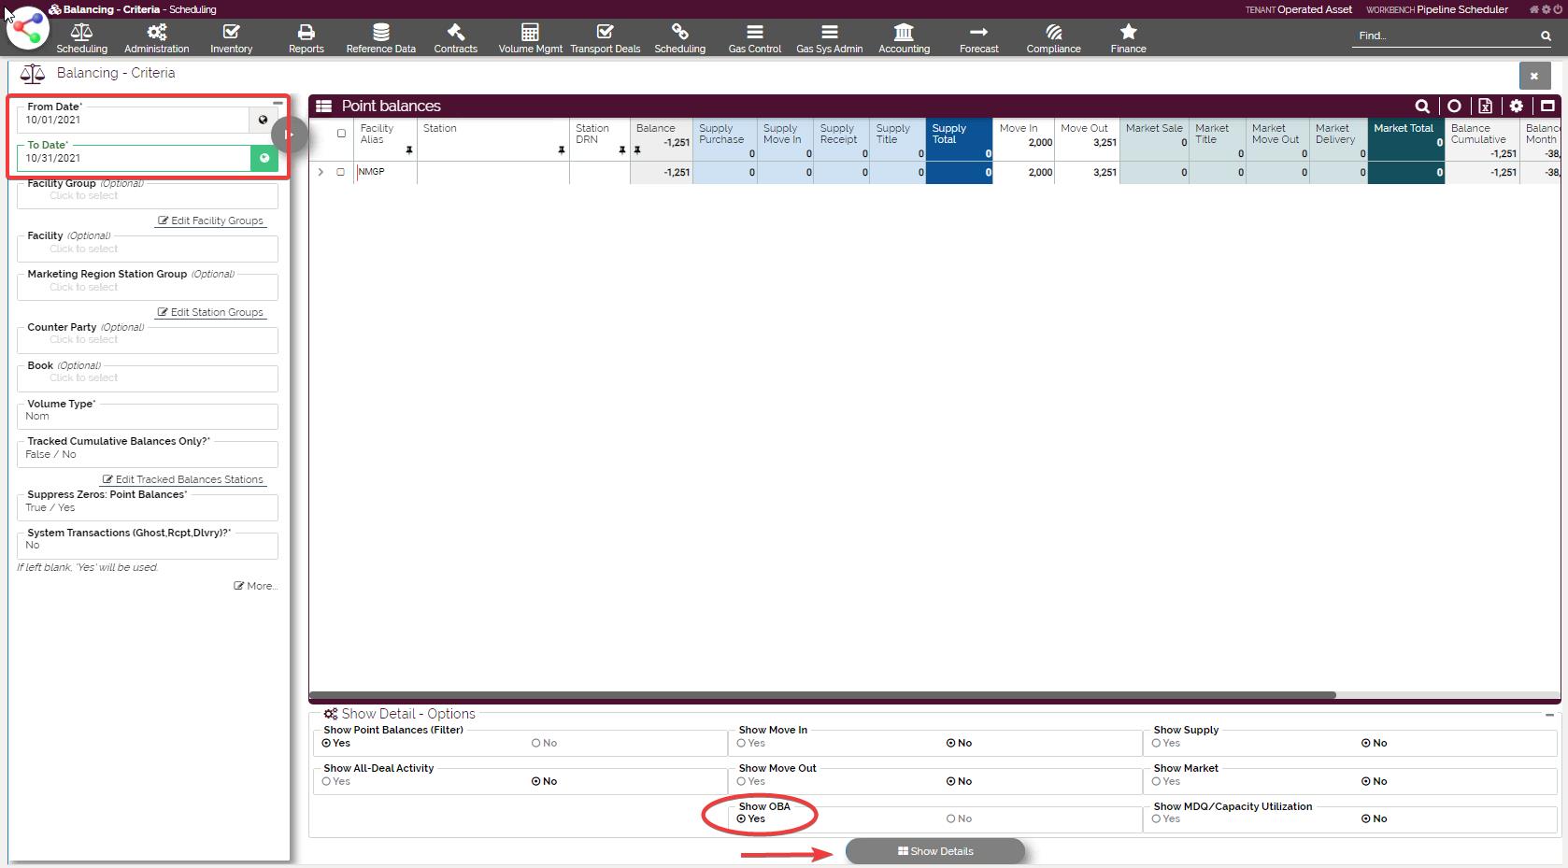Open the From Date calendar picker
Image resolution: width=1568 pixels, height=868 pixels.
tap(263, 120)
